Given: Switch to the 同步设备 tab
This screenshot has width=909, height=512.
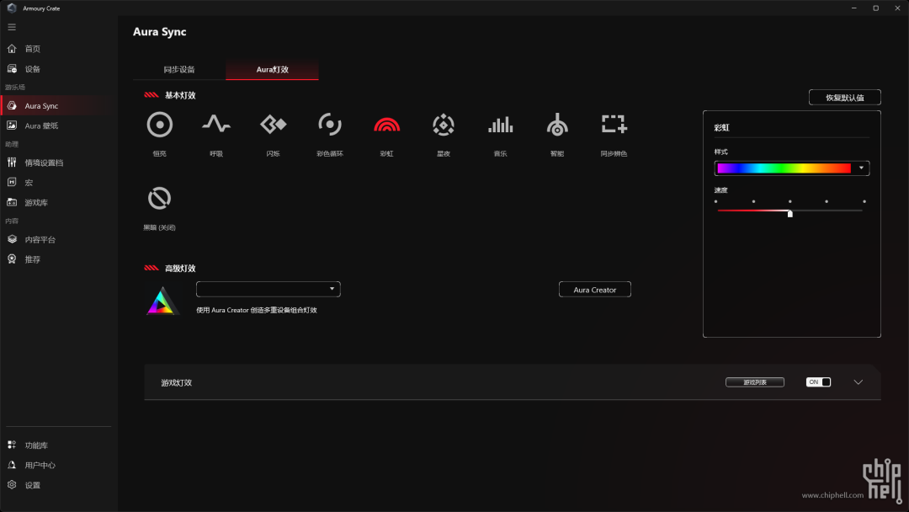Looking at the screenshot, I should (x=179, y=70).
